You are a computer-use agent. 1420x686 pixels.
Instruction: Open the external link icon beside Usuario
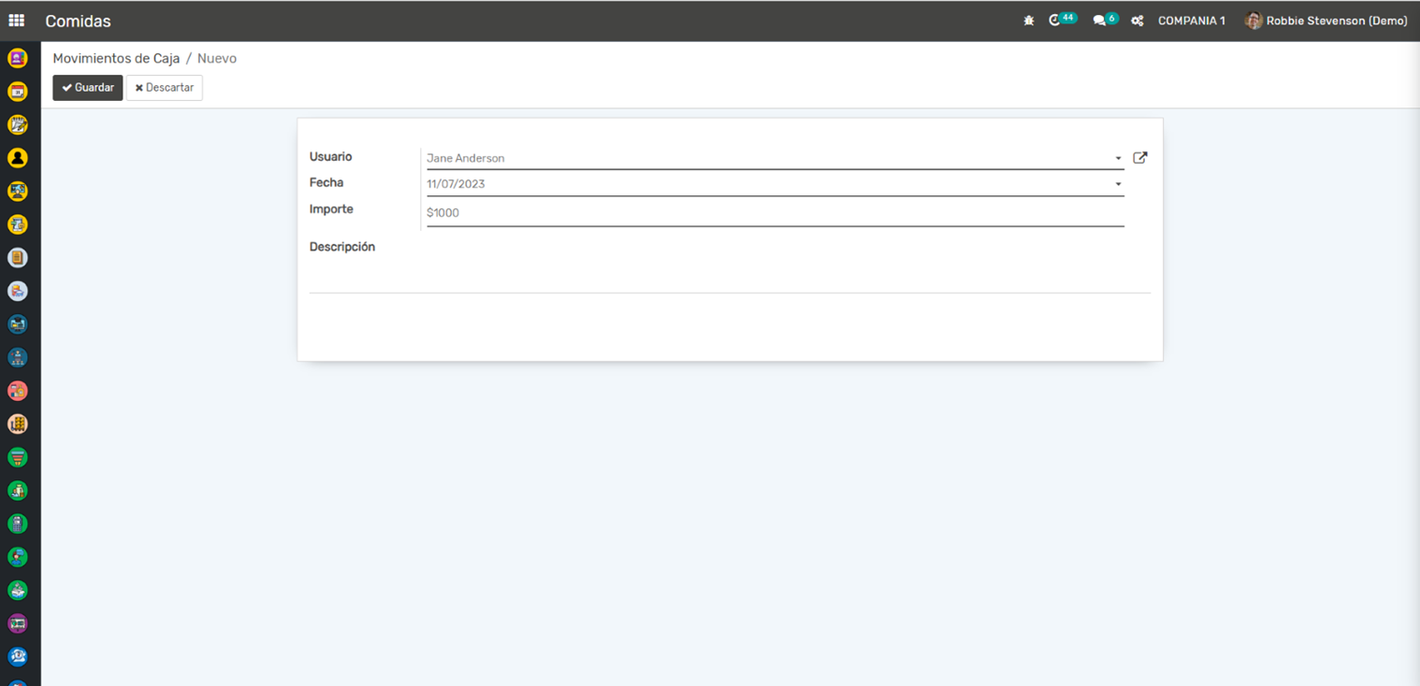click(1139, 158)
